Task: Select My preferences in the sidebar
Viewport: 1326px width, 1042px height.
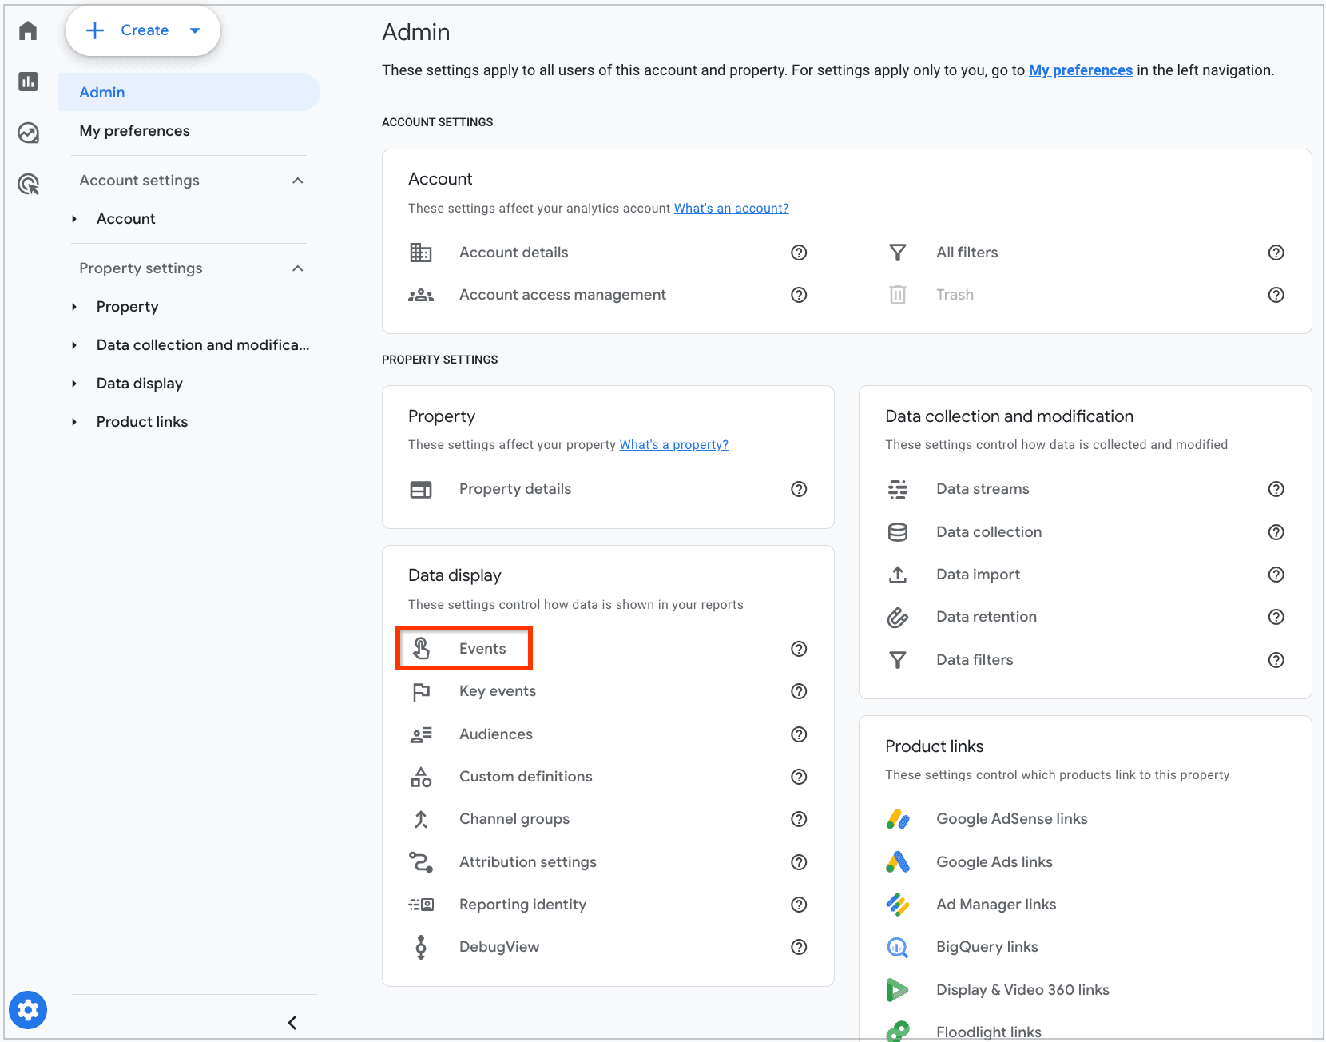Action: [x=134, y=131]
